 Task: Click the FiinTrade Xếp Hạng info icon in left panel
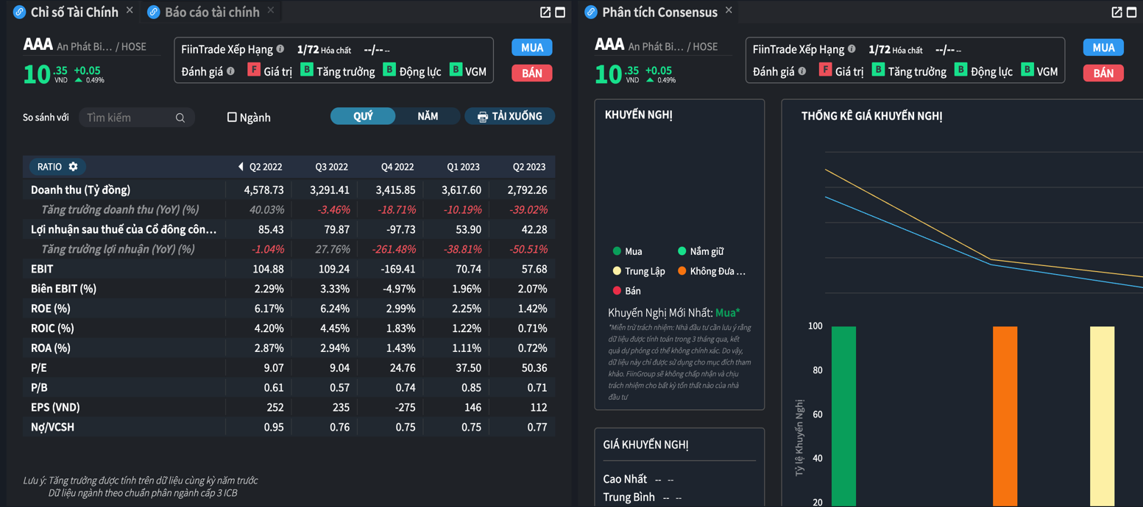pyautogui.click(x=280, y=49)
